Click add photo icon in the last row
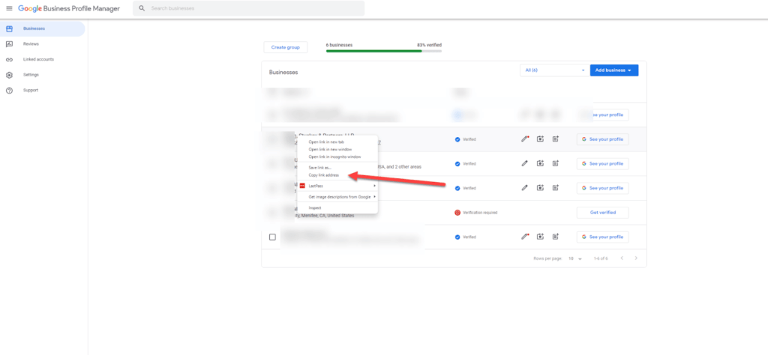The height and width of the screenshot is (355, 768). (x=540, y=237)
